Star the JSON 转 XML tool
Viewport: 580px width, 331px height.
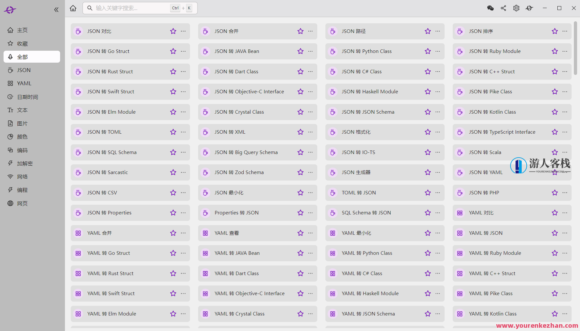pos(301,132)
